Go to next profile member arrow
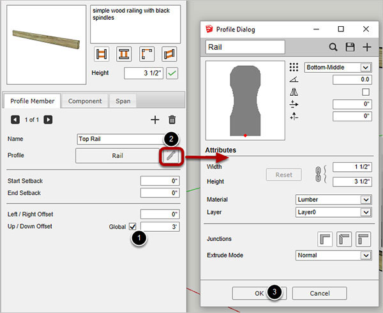383x313 pixels. point(49,119)
